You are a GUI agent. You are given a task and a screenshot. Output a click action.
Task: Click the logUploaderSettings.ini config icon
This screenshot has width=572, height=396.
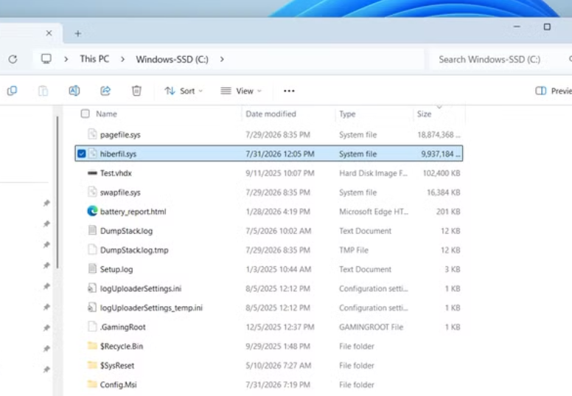tap(92, 288)
